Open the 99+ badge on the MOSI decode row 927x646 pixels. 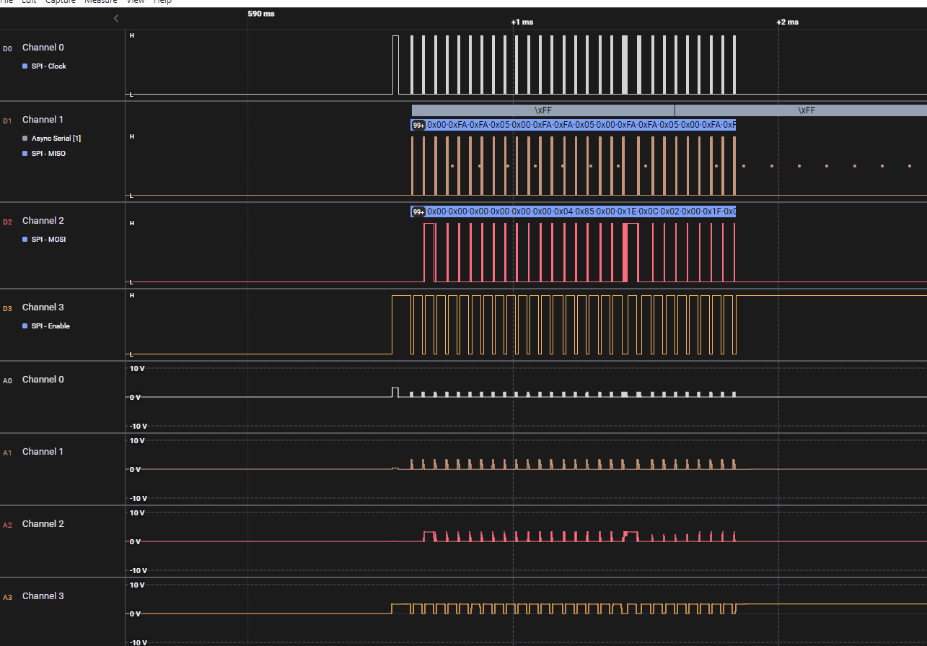(x=418, y=211)
